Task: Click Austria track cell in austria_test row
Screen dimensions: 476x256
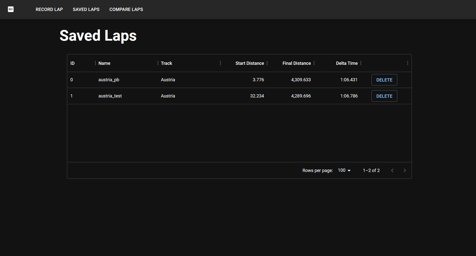Action: pos(189,96)
